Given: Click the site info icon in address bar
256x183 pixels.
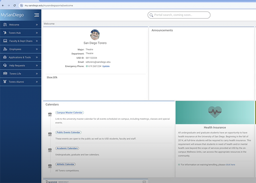Looking at the screenshot, I should tap(21, 6).
